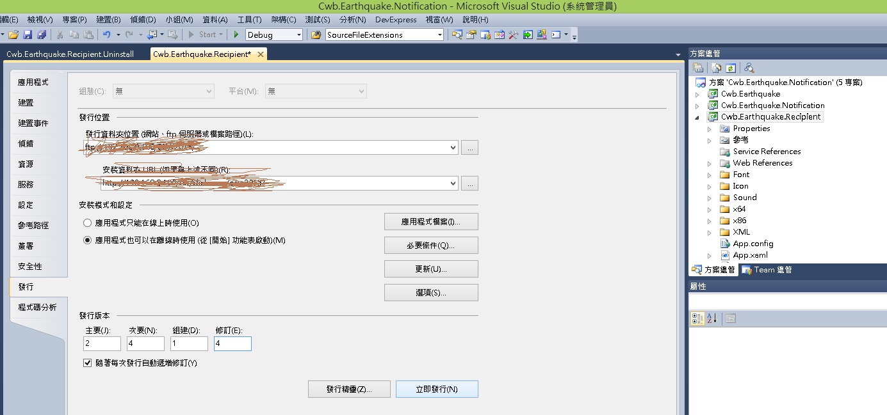The height and width of the screenshot is (415, 887).
Task: Click the 立即發行(N) publish now button
Action: tap(437, 389)
